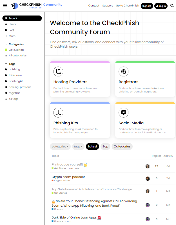
Task: Click the Phishing Kits card icon
Action: 58,112
